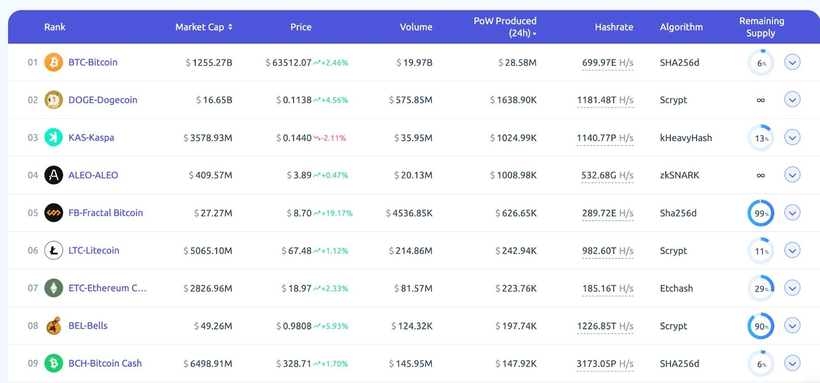The height and width of the screenshot is (383, 820).
Task: Expand the KAS-Kaspa row chevron
Action: pos(792,137)
